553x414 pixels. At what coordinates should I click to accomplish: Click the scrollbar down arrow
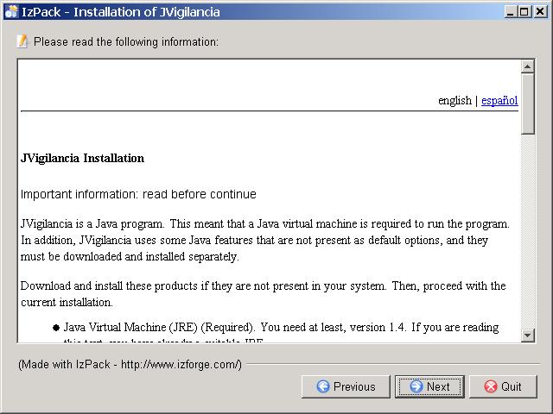pyautogui.click(x=527, y=335)
